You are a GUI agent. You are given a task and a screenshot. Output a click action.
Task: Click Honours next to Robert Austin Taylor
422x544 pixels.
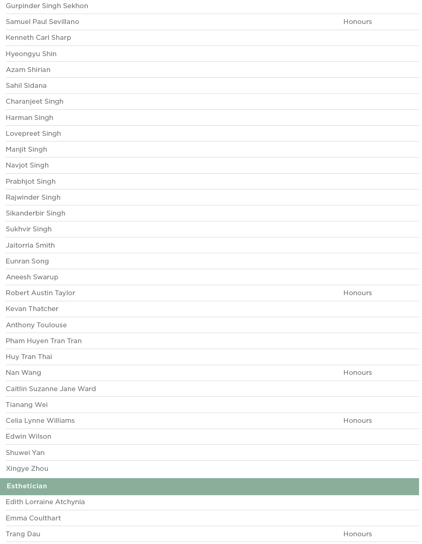357,293
